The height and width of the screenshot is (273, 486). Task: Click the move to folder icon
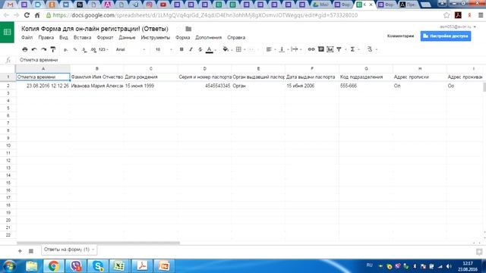click(188, 29)
